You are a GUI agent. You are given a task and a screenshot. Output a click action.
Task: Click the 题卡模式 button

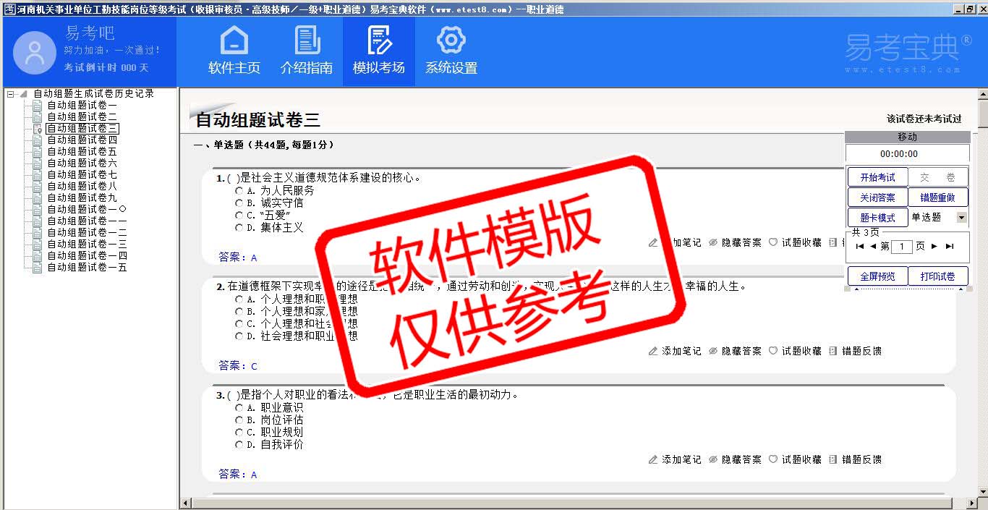877,218
